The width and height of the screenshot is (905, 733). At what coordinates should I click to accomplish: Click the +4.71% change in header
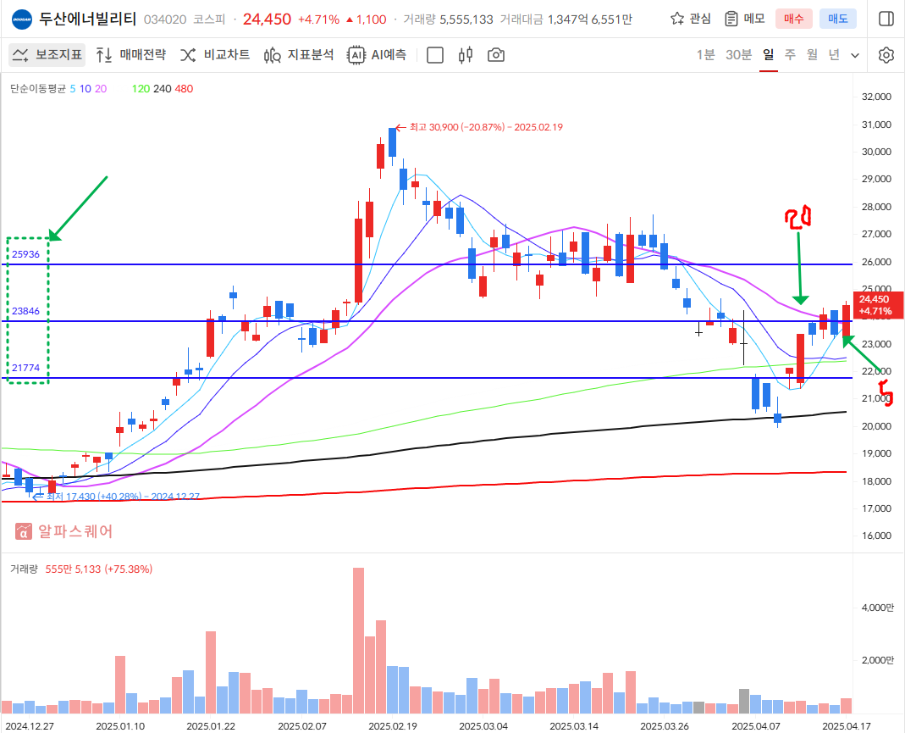tap(318, 19)
